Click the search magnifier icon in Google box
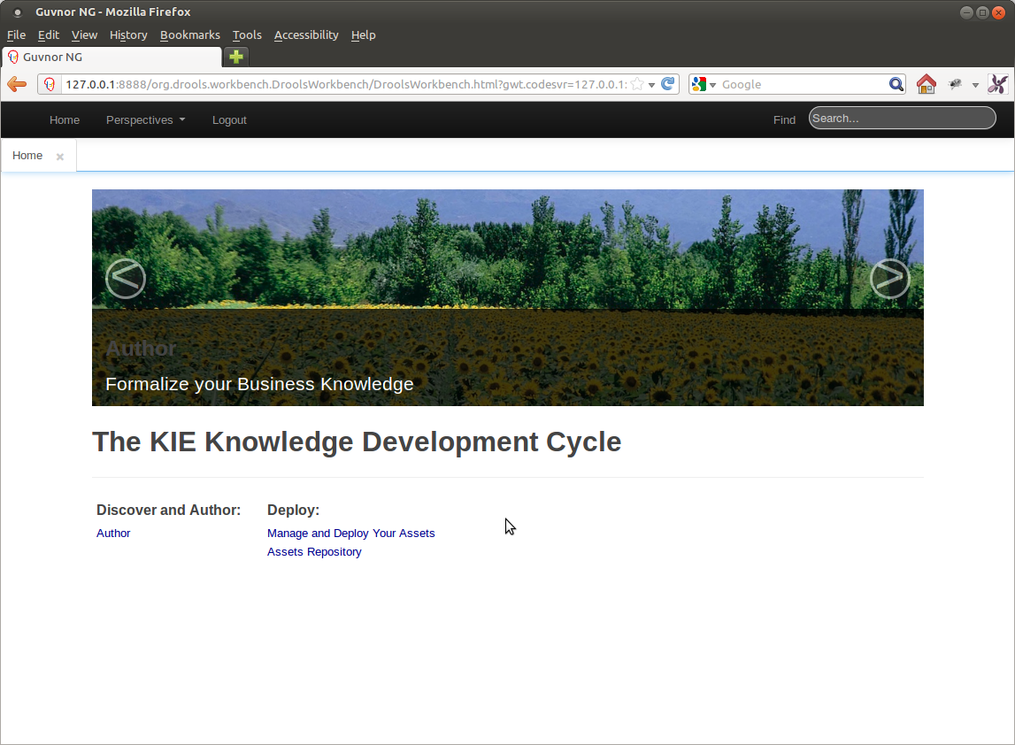Image resolution: width=1015 pixels, height=745 pixels. coord(896,84)
